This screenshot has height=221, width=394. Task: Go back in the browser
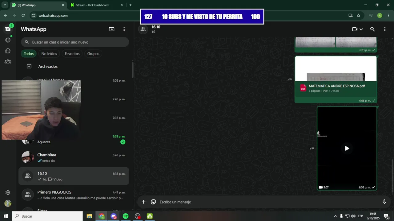pyautogui.click(x=5, y=15)
